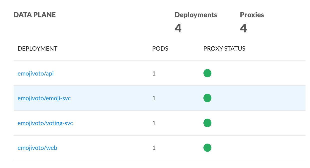Click the Proxies count number 4
This screenshot has height=168, width=310.
(x=243, y=28)
